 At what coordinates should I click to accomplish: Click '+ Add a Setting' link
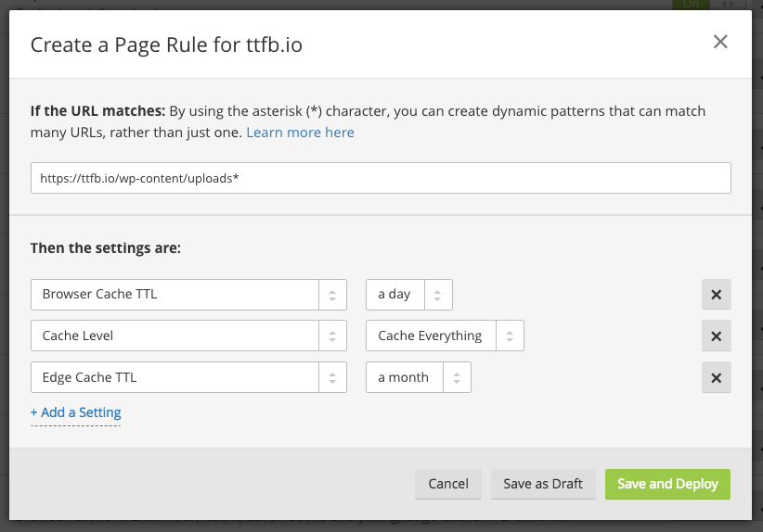coord(76,412)
